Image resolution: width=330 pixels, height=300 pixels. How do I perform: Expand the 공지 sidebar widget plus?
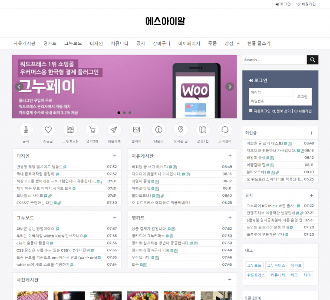(311, 195)
